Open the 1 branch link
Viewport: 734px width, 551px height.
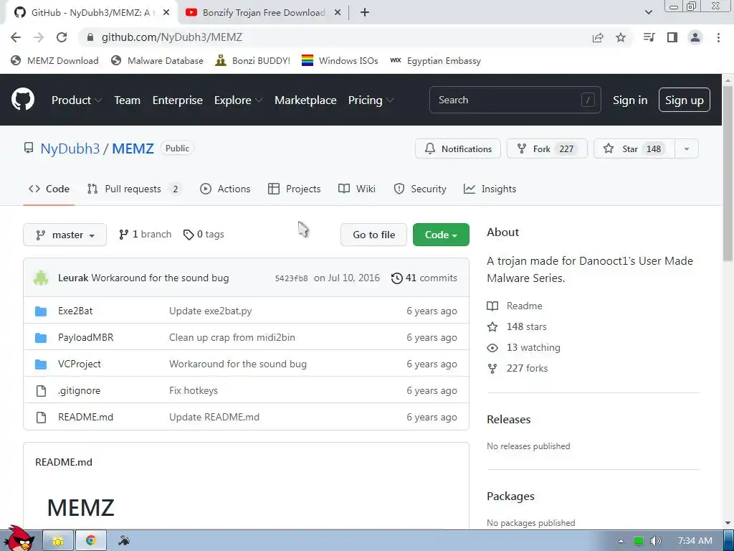[145, 235]
